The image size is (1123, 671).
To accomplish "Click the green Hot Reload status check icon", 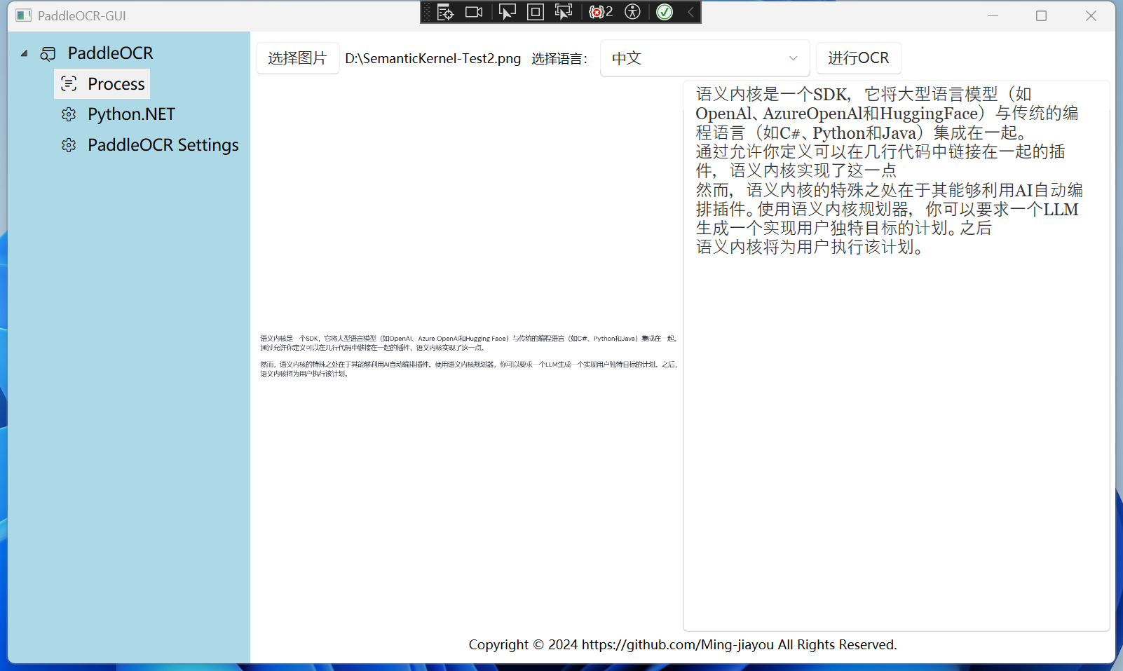I will click(x=663, y=12).
